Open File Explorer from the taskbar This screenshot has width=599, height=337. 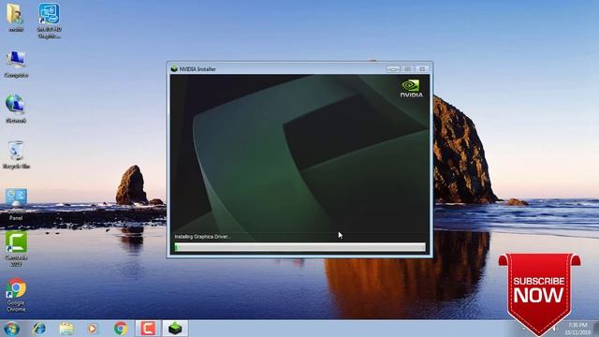coord(66,329)
